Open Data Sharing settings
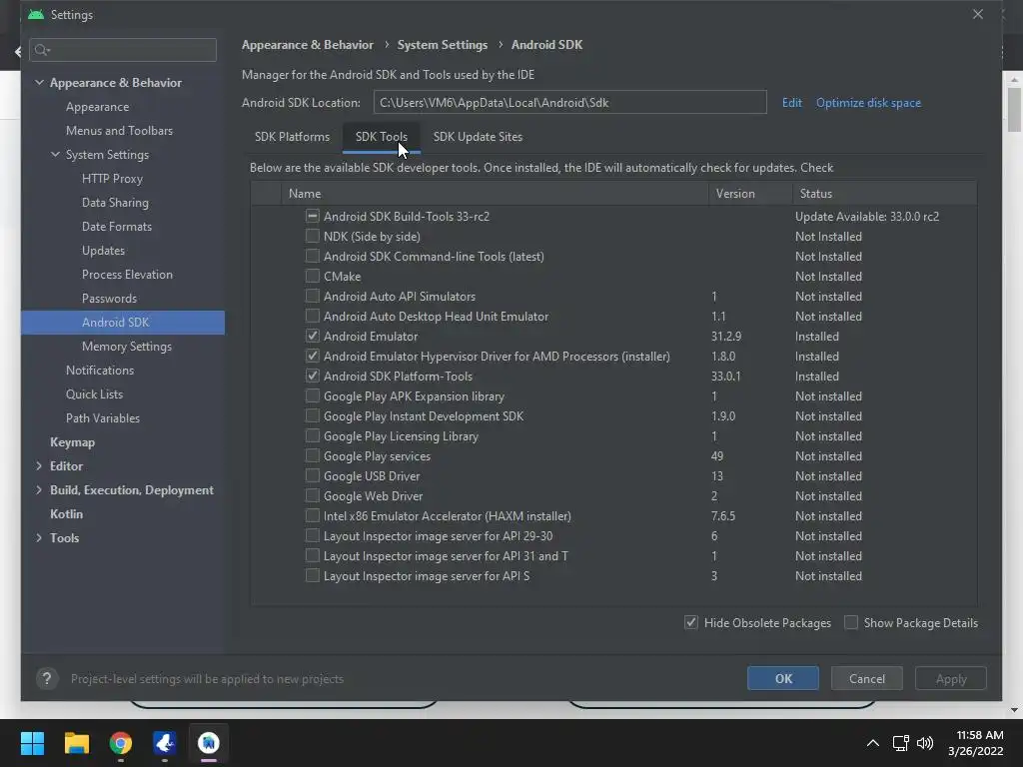The width and height of the screenshot is (1023, 767). click(115, 202)
